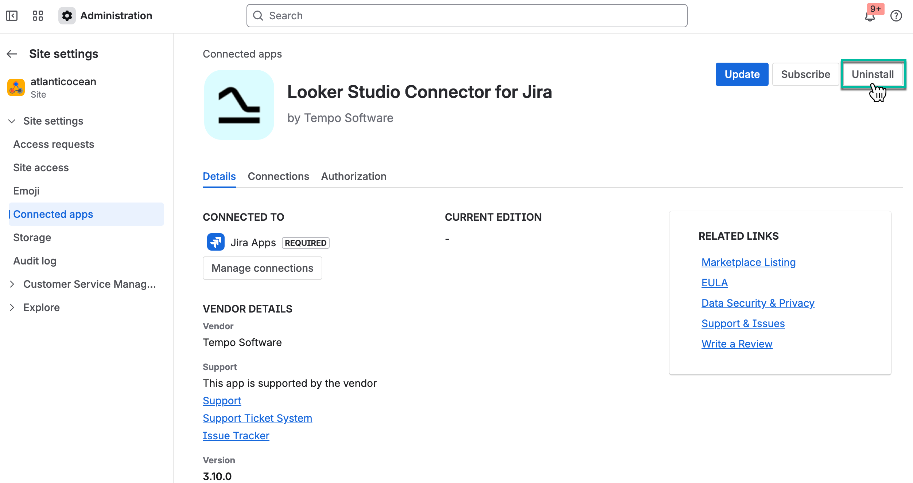Open the Marketplace Listing link

tap(748, 262)
